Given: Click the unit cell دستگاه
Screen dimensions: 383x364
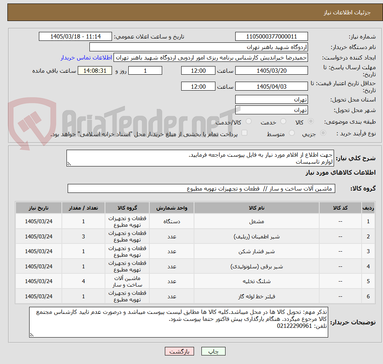Looking at the screenshot, I should click(x=172, y=222).
